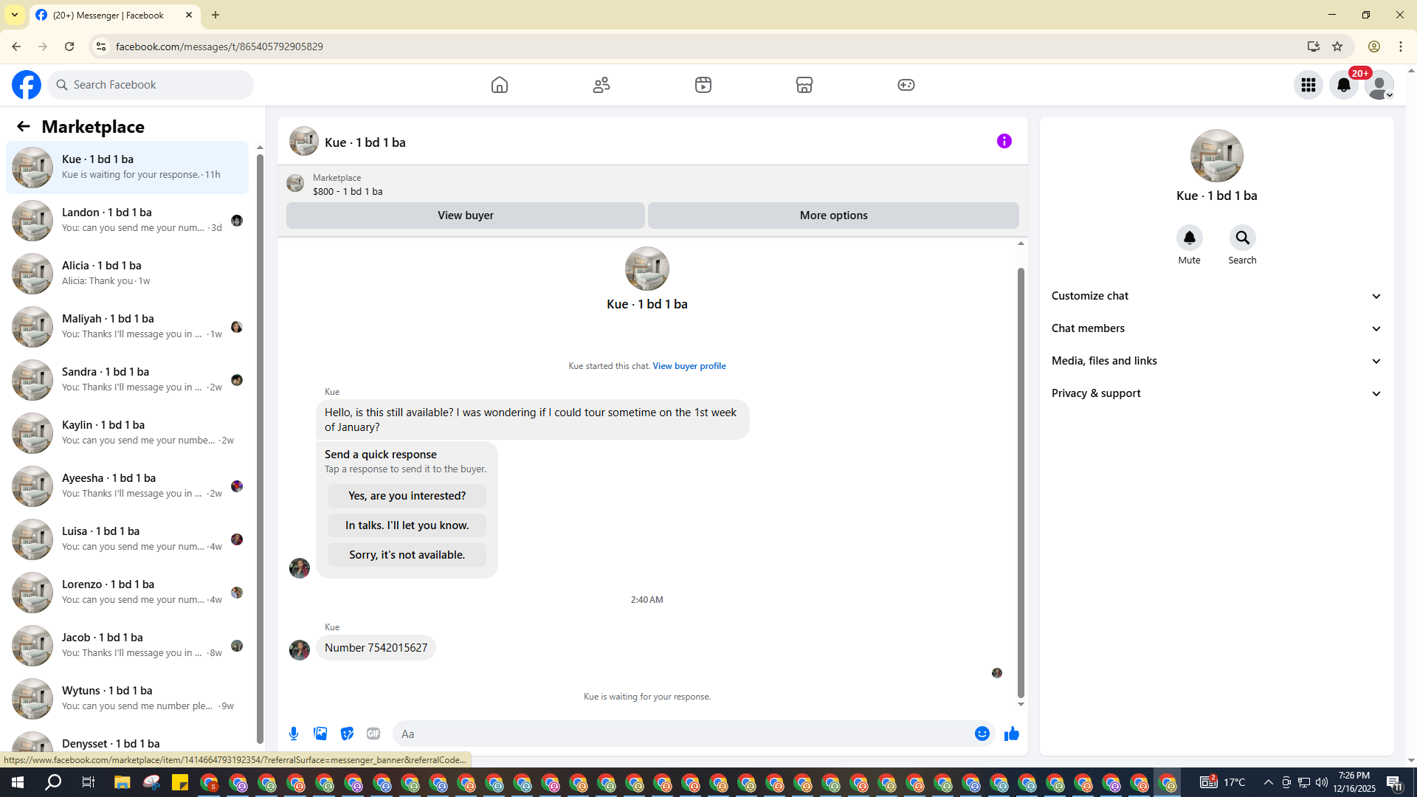This screenshot has width=1417, height=797.
Task: Click the chat list scrollbar
Action: (x=260, y=449)
